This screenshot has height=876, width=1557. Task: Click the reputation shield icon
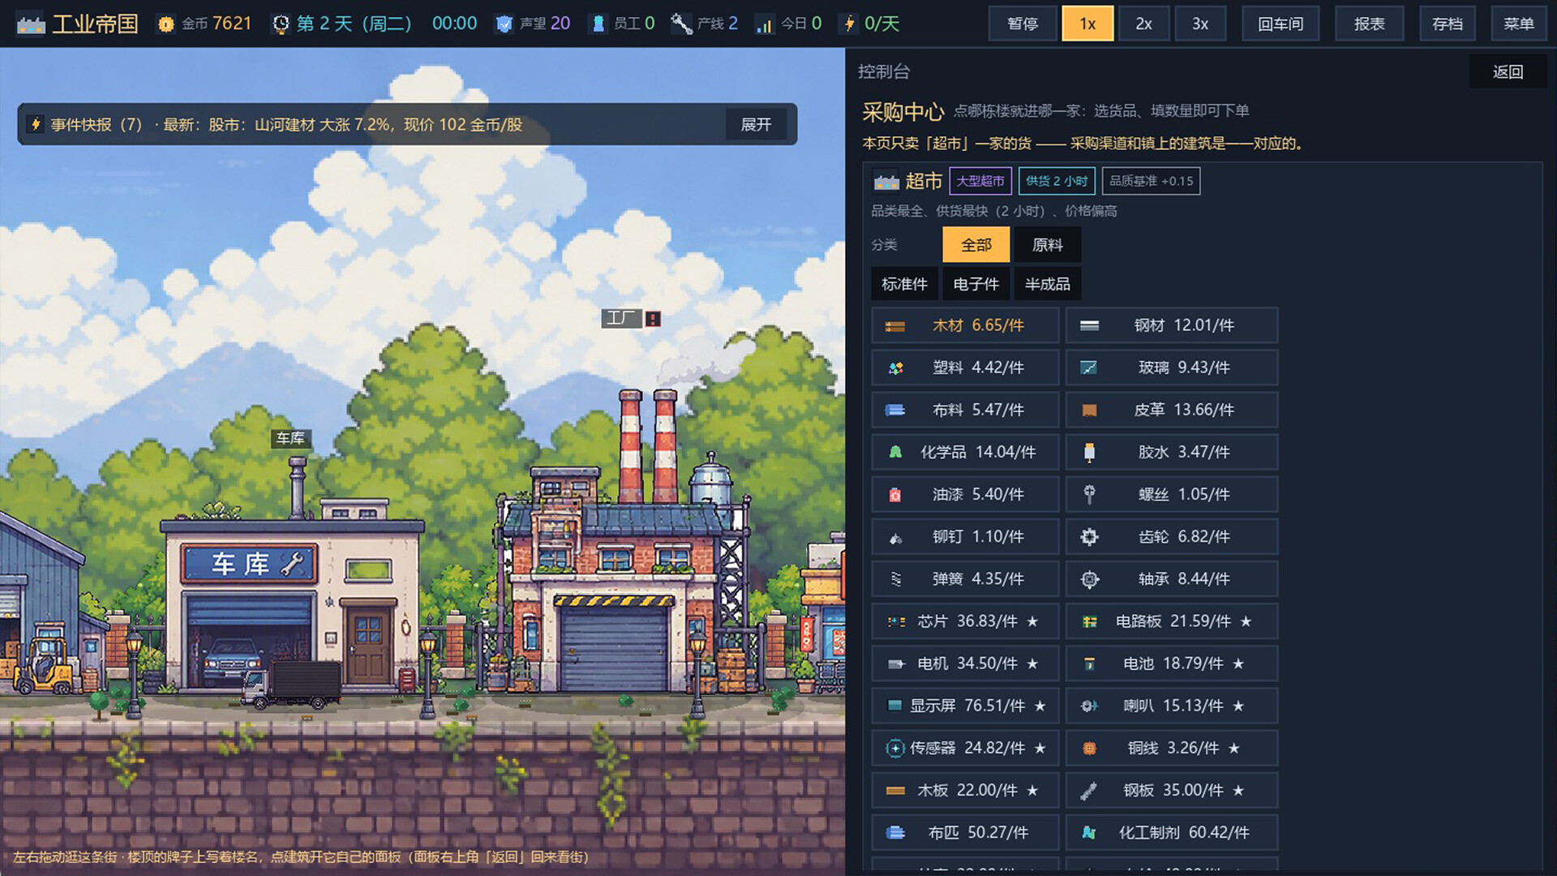pos(504,24)
